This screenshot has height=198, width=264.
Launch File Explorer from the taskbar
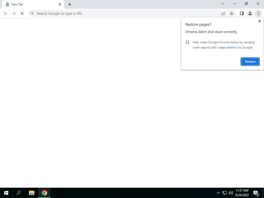tap(31, 193)
